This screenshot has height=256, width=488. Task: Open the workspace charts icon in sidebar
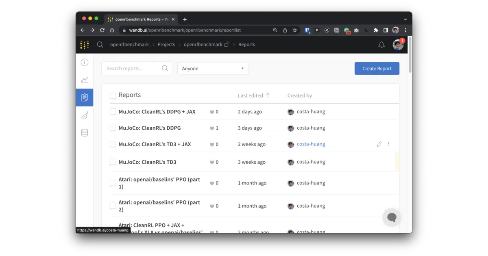pyautogui.click(x=85, y=80)
